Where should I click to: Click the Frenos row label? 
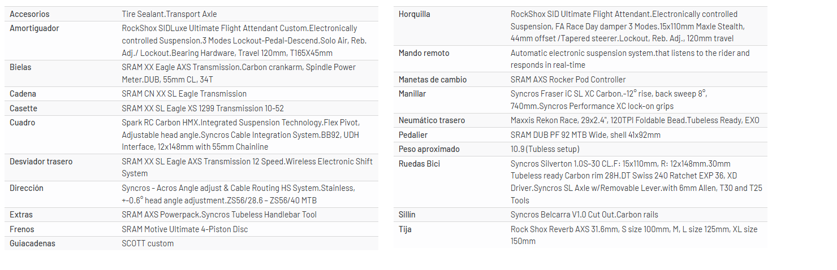[22, 229]
